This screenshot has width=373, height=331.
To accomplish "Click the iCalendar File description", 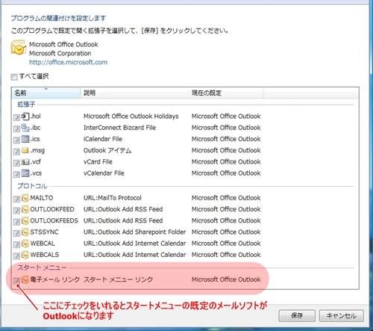I will 103,139.
